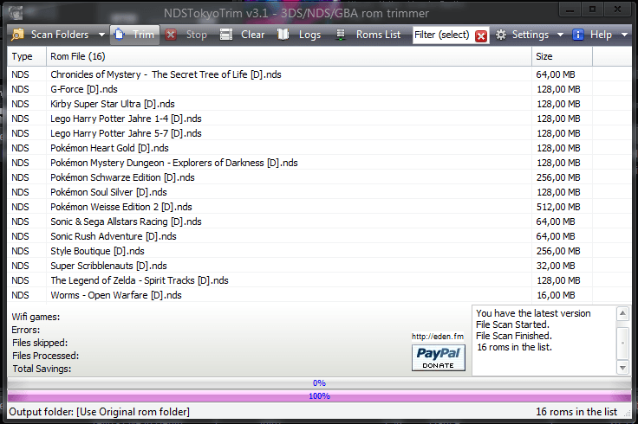Select Pokémon Soul Silver row

[x=319, y=192]
